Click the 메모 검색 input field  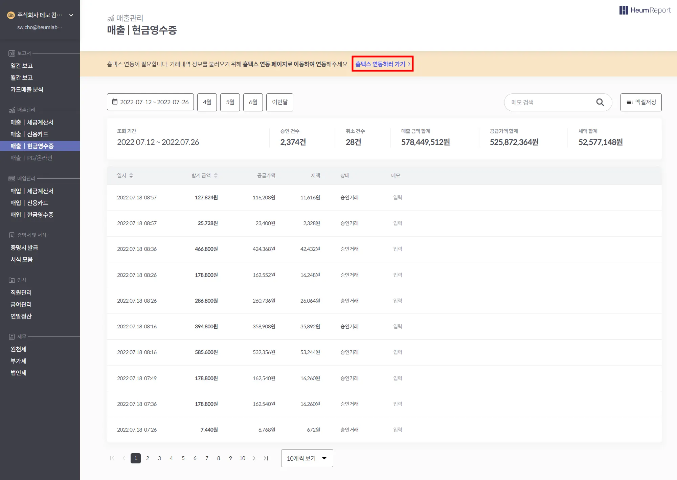tap(550, 102)
